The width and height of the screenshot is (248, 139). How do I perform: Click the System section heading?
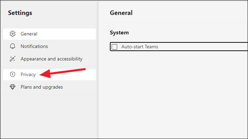[x=119, y=33]
